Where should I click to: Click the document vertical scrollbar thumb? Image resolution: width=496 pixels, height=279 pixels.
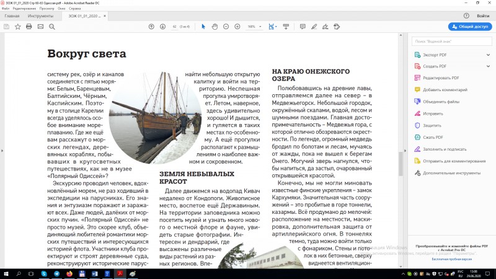point(401,164)
